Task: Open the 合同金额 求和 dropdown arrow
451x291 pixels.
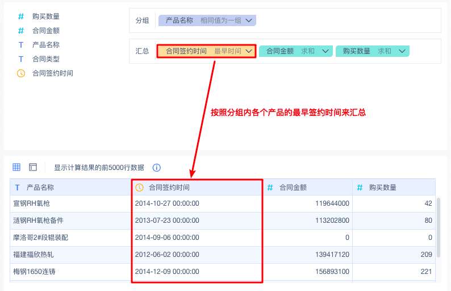Action: tap(325, 51)
